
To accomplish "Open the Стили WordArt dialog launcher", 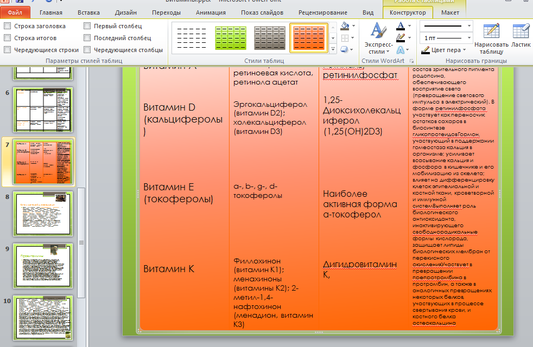I will pos(411,61).
